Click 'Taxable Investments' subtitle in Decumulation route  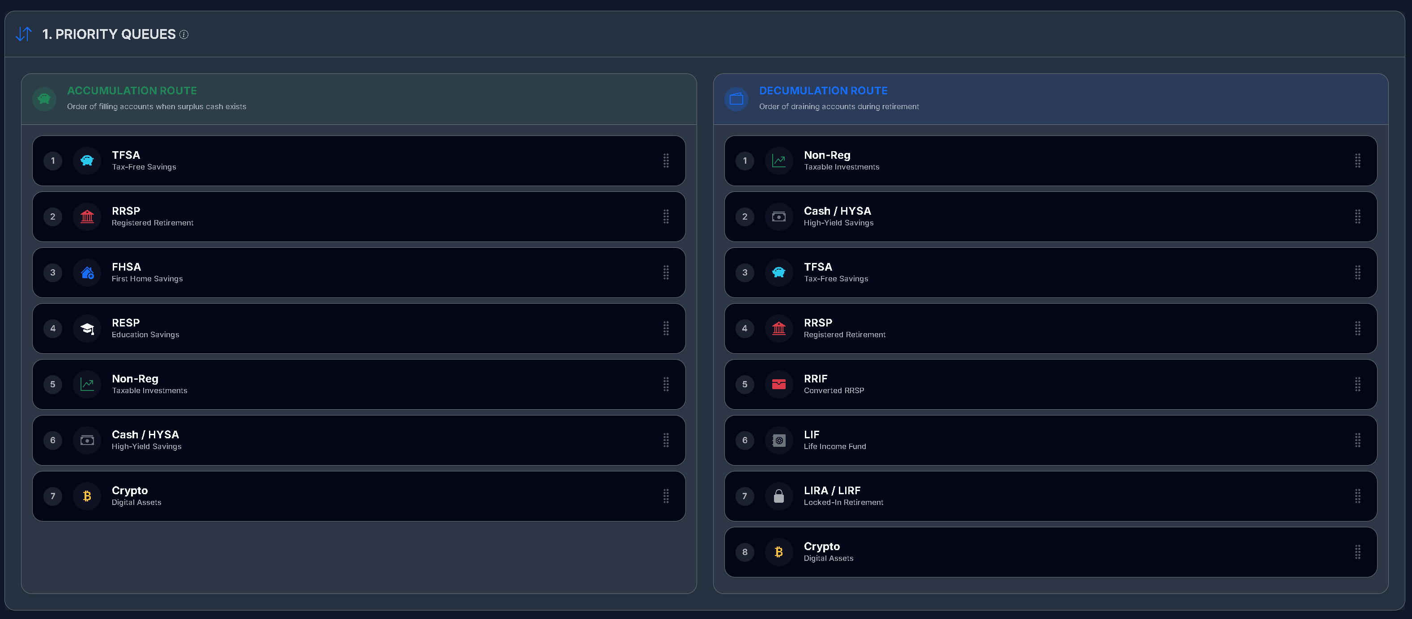[x=842, y=167]
